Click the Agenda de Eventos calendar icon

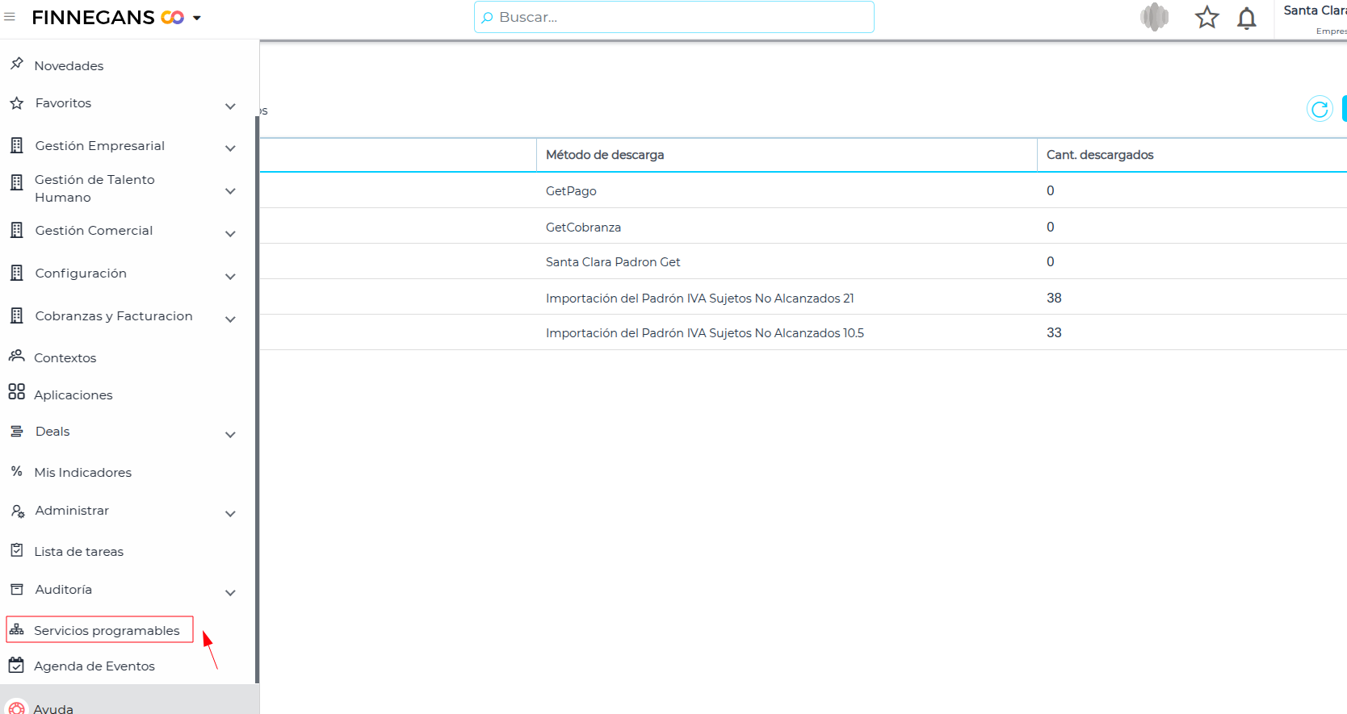pyautogui.click(x=17, y=666)
